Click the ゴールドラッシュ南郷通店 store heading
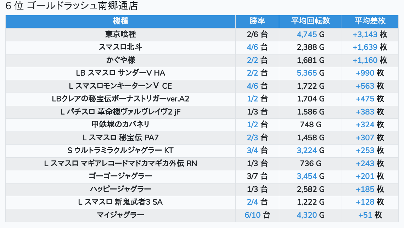 tap(72, 6)
